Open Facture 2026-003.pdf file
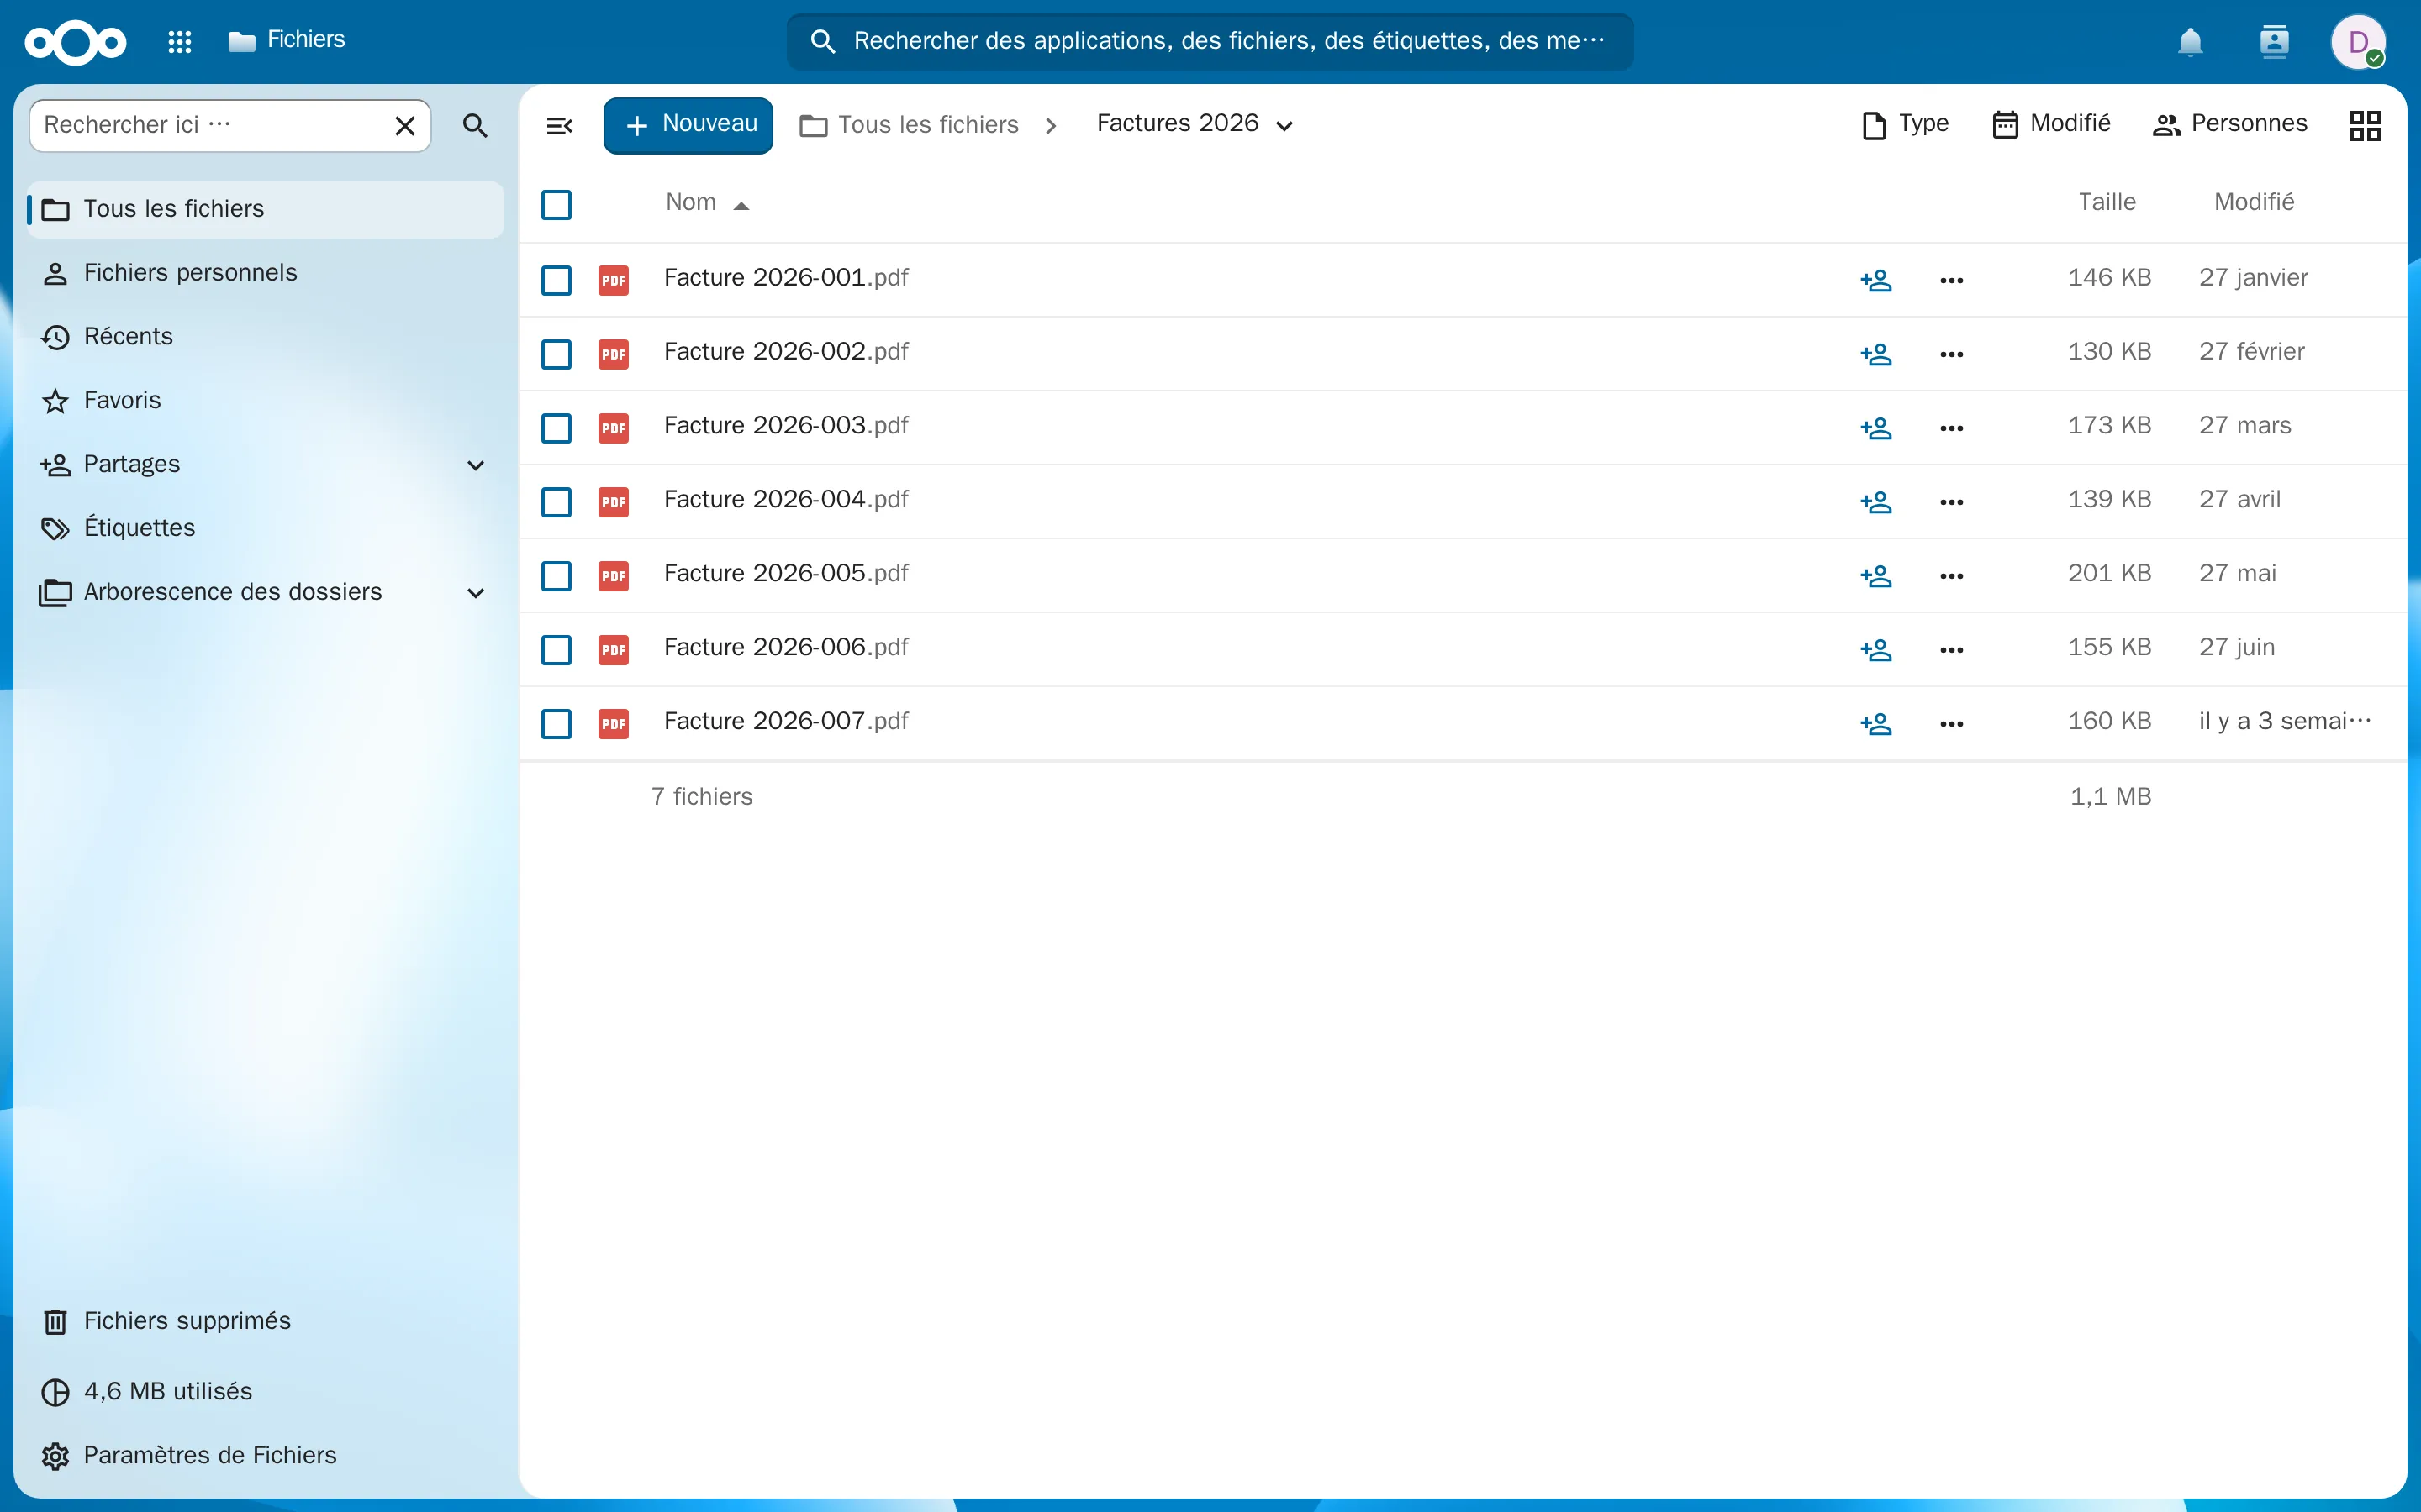This screenshot has height=1512, width=2421. coord(786,426)
